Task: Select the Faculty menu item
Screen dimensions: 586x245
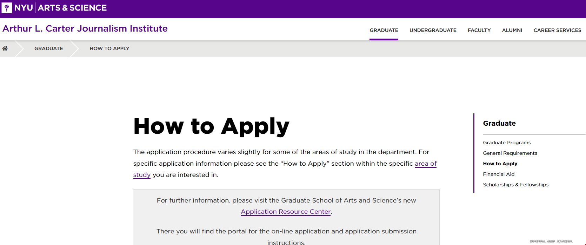Action: coord(479,30)
